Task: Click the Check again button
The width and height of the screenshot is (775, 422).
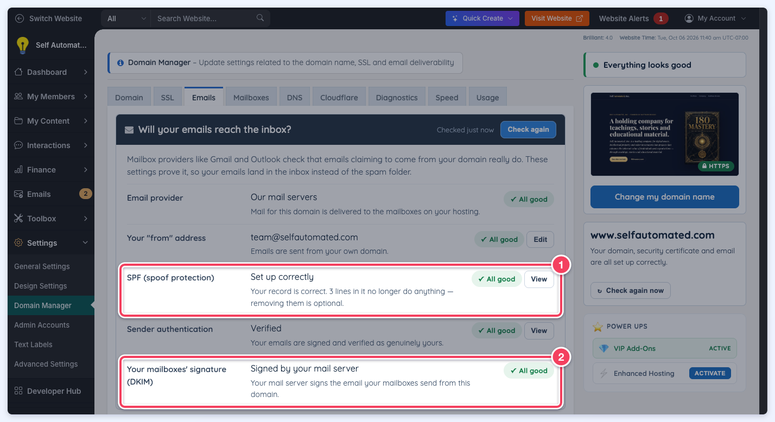Action: tap(528, 130)
